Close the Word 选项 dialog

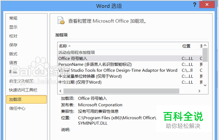pos(207,5)
